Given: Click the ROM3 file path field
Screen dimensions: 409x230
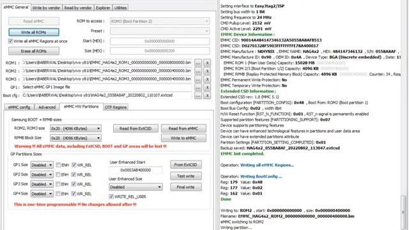Looking at the screenshot, I should point(107,79).
